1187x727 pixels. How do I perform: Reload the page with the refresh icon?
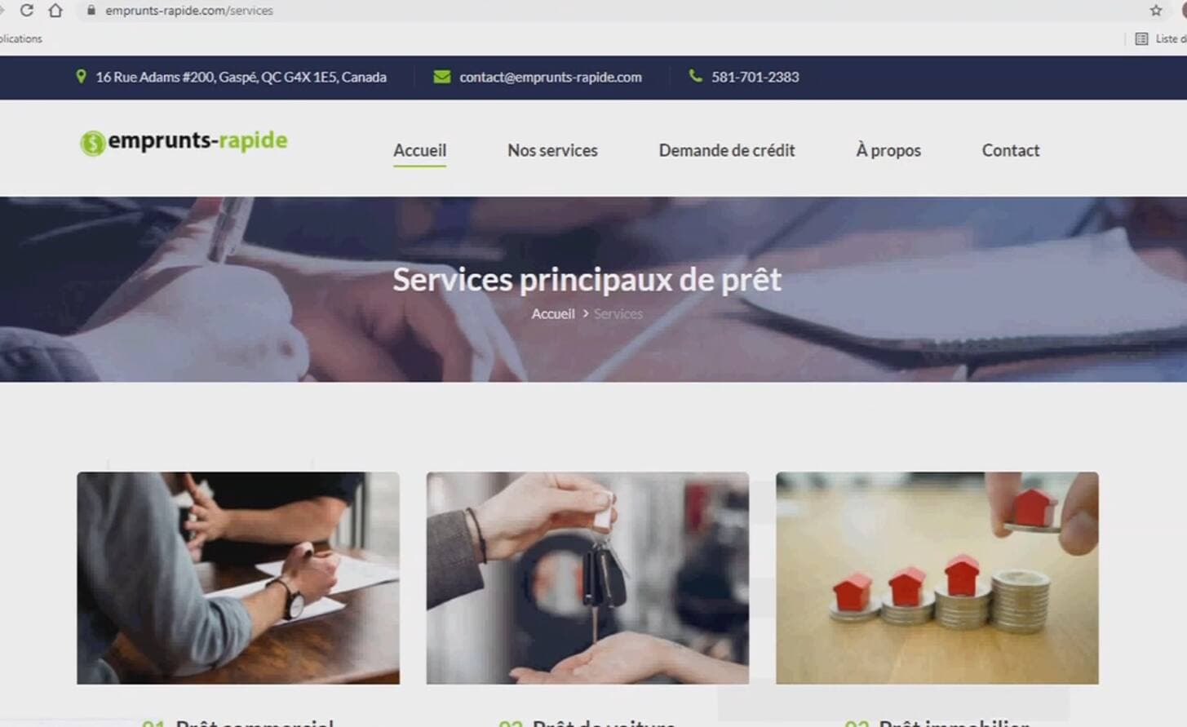[26, 11]
